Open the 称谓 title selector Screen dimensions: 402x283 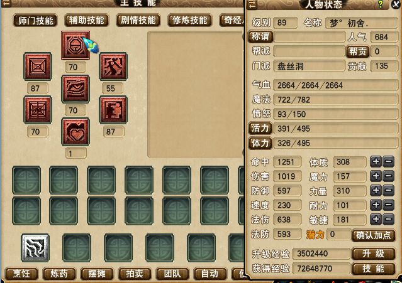pos(260,36)
